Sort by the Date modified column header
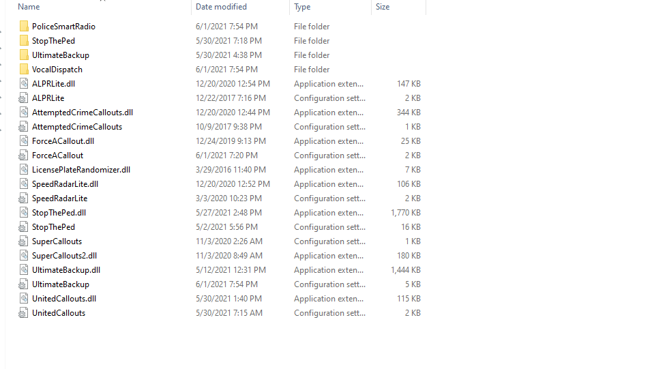 pyautogui.click(x=221, y=7)
